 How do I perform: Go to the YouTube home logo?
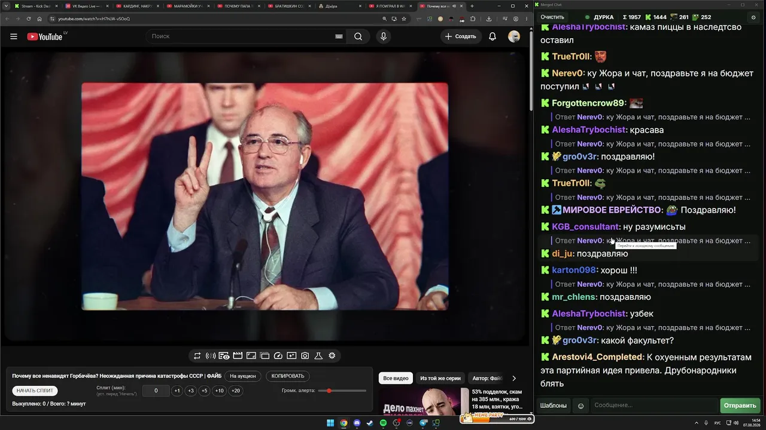click(45, 36)
